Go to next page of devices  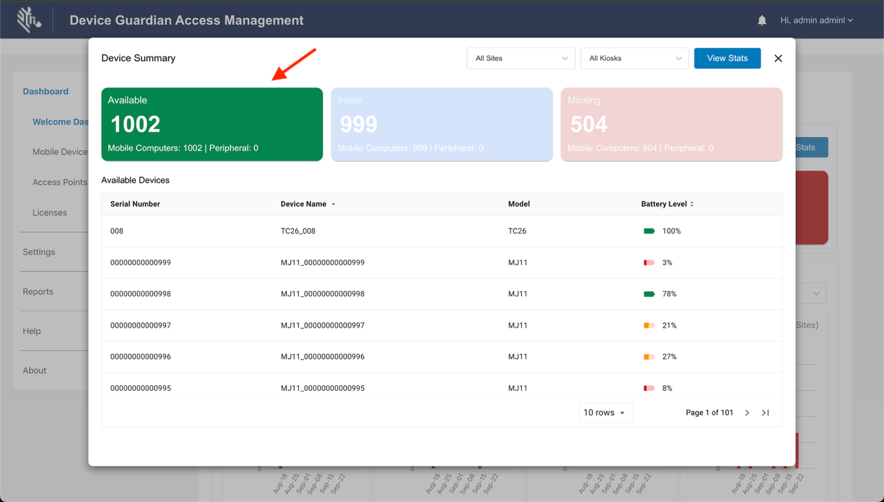[747, 412]
